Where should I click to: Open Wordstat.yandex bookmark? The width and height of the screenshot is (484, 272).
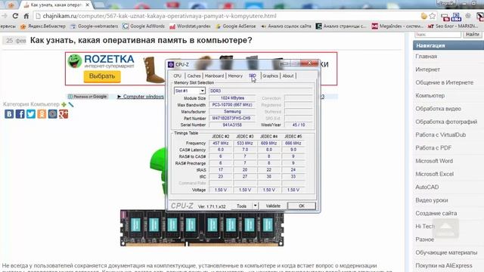pos(190,26)
